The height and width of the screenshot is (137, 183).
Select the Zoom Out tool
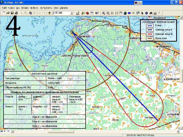[108, 13]
